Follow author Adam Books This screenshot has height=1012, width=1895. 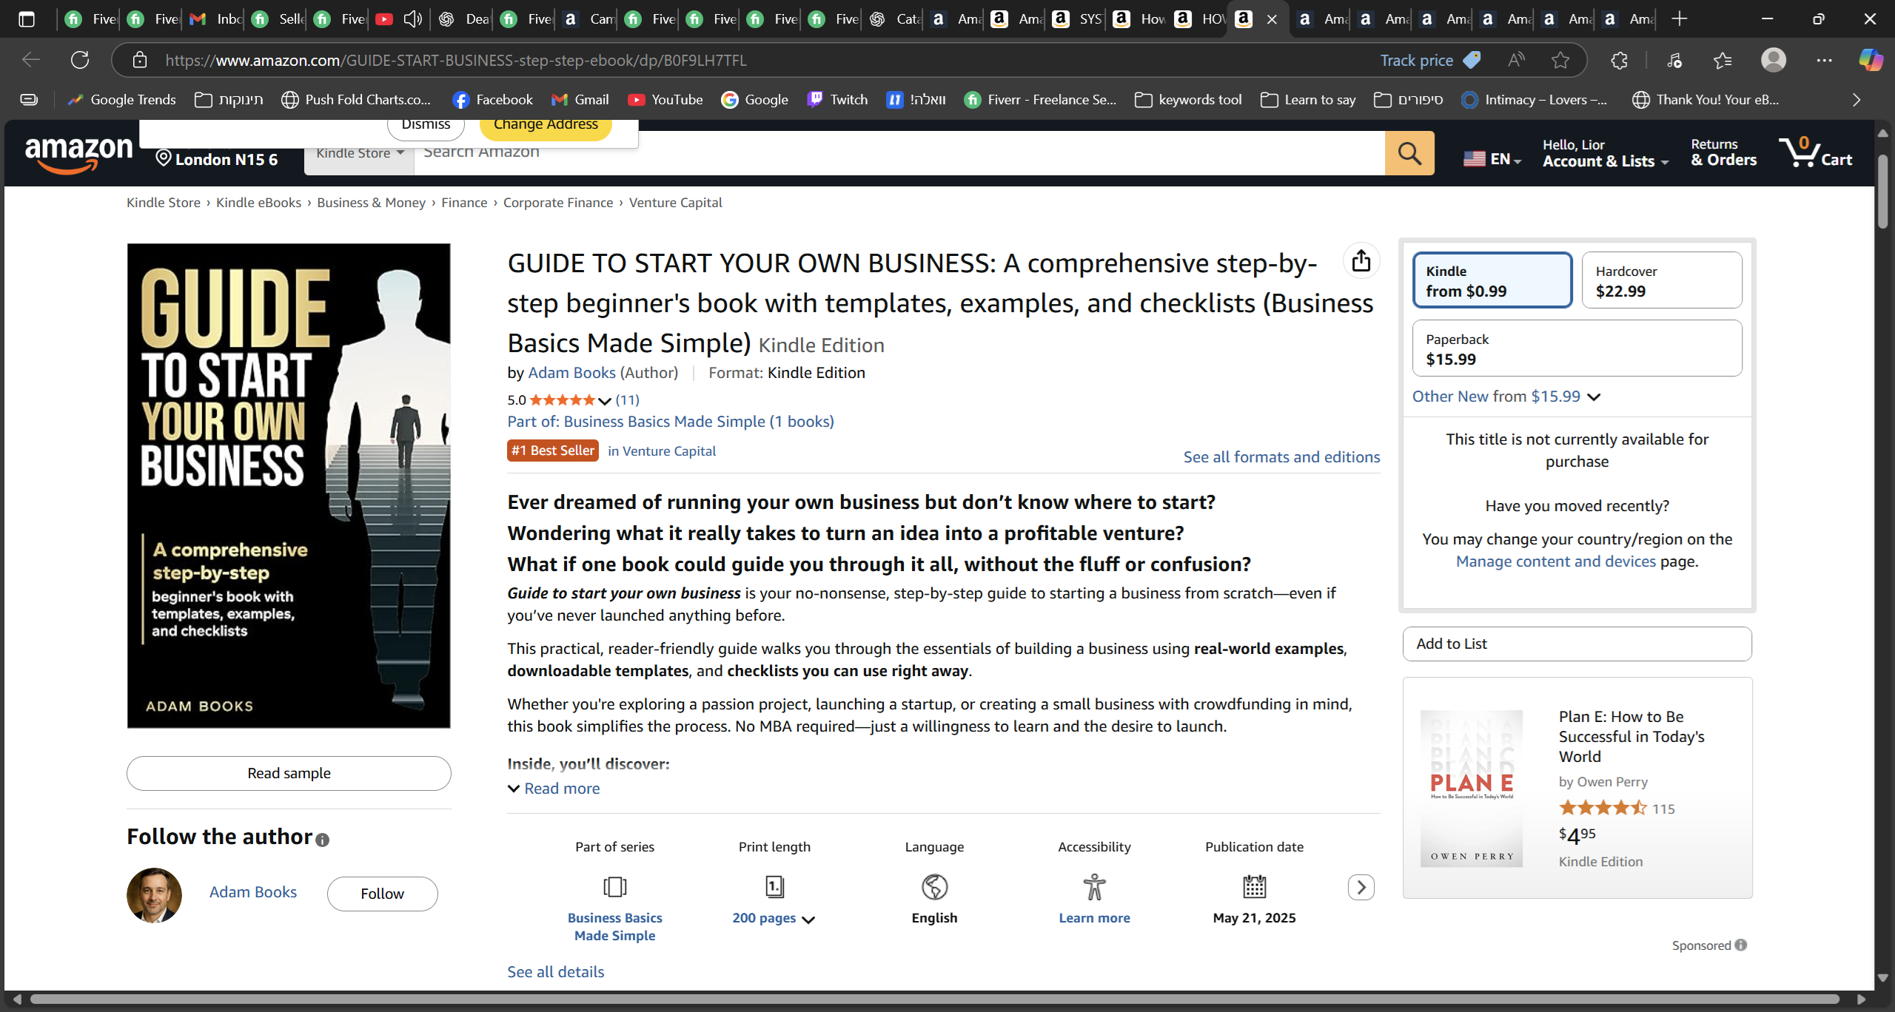(382, 894)
